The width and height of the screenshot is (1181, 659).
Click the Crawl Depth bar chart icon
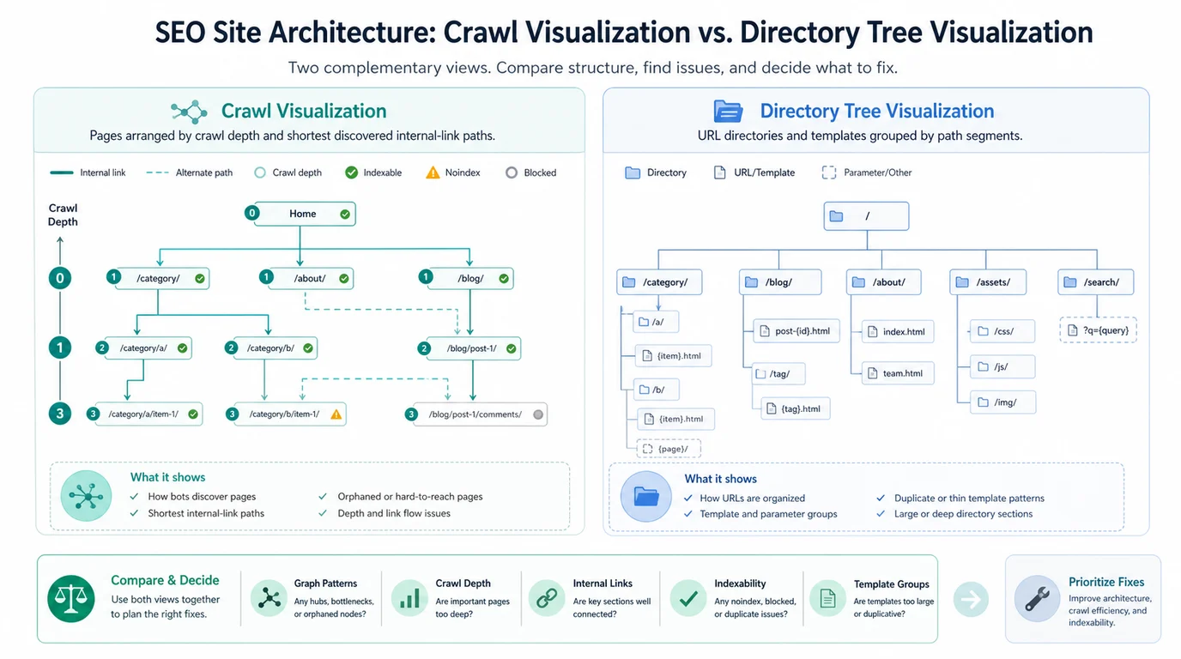(409, 598)
